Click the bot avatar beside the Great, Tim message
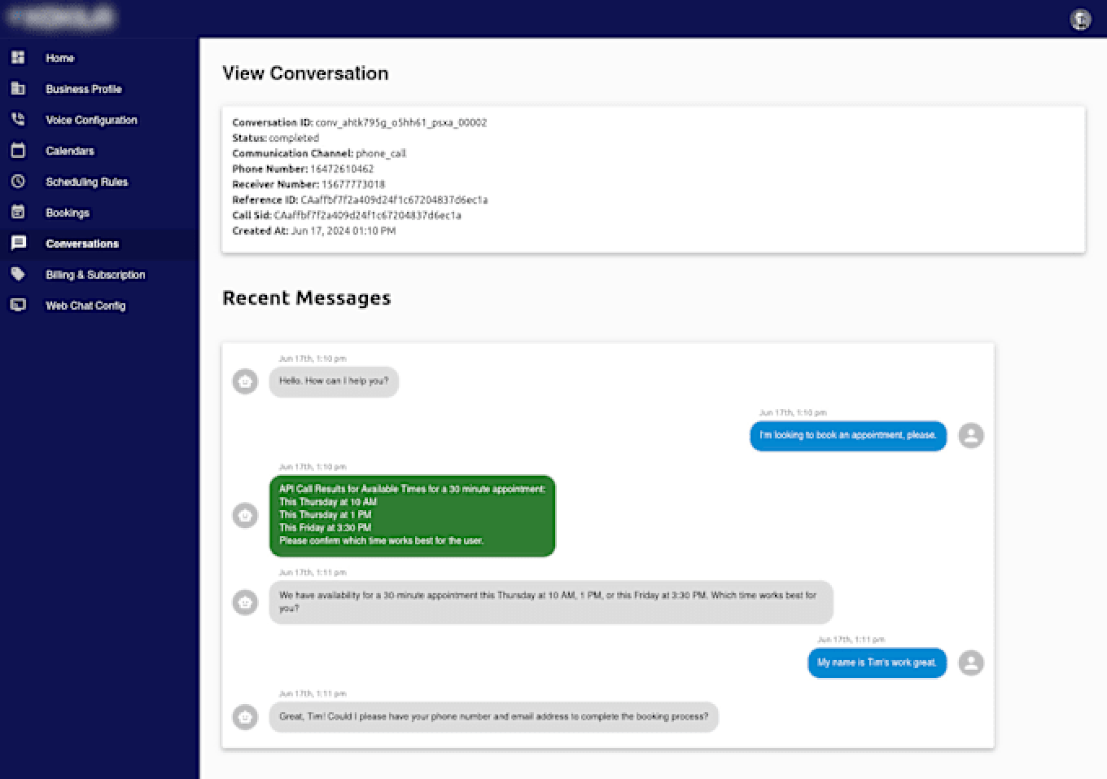The width and height of the screenshot is (1107, 779). coord(245,717)
